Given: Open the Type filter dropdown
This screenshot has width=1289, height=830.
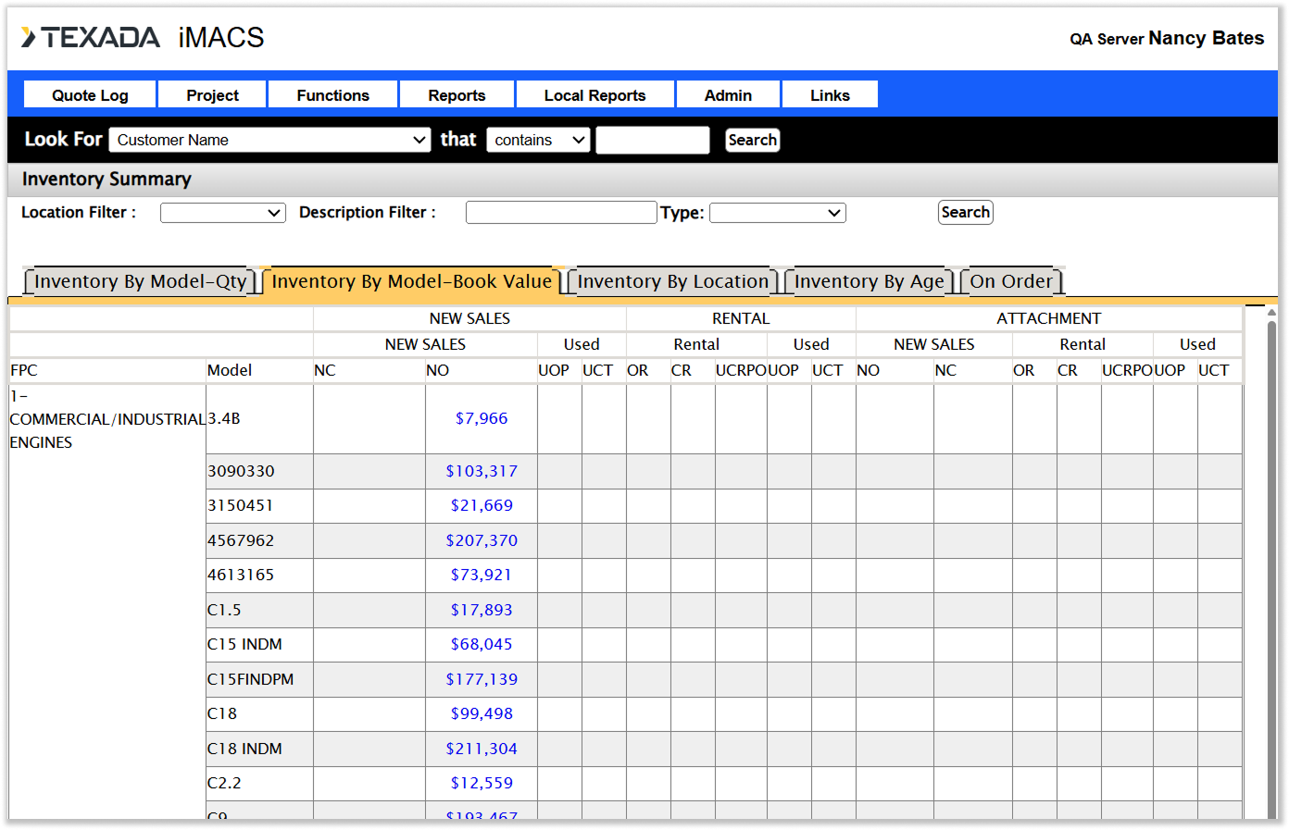Looking at the screenshot, I should click(777, 213).
